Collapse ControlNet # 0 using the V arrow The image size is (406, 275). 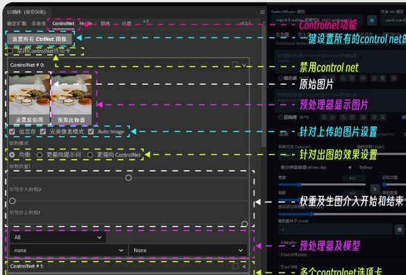point(244,65)
